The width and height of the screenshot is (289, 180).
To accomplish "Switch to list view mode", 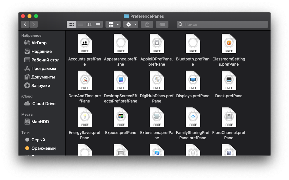I will [x=80, y=24].
